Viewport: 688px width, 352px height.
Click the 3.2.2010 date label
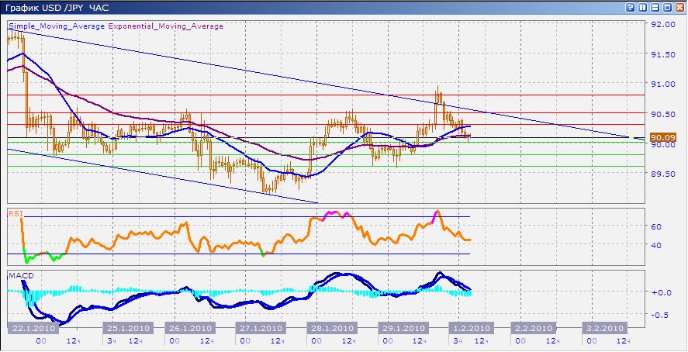tap(603, 328)
